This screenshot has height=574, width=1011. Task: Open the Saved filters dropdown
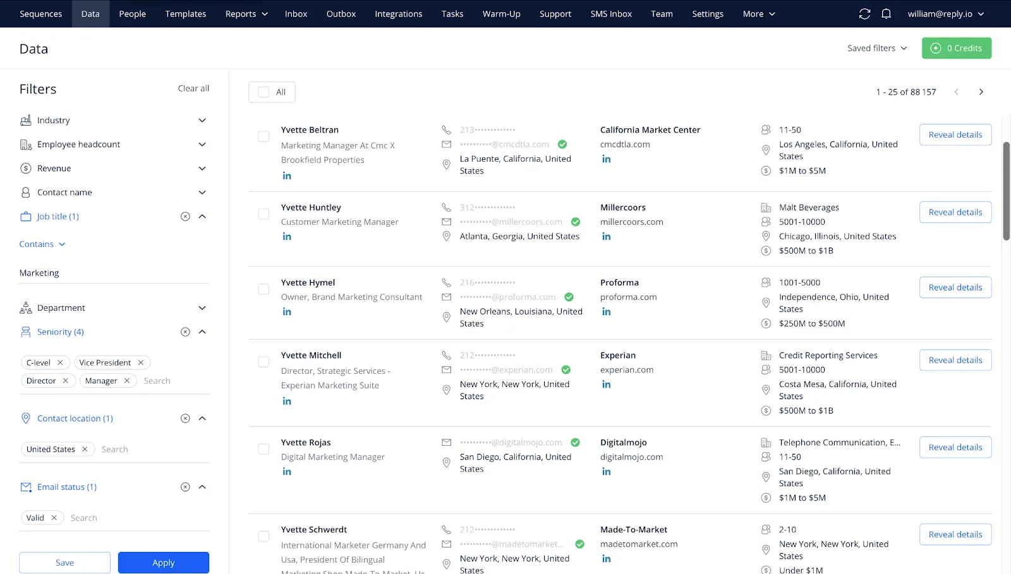876,48
